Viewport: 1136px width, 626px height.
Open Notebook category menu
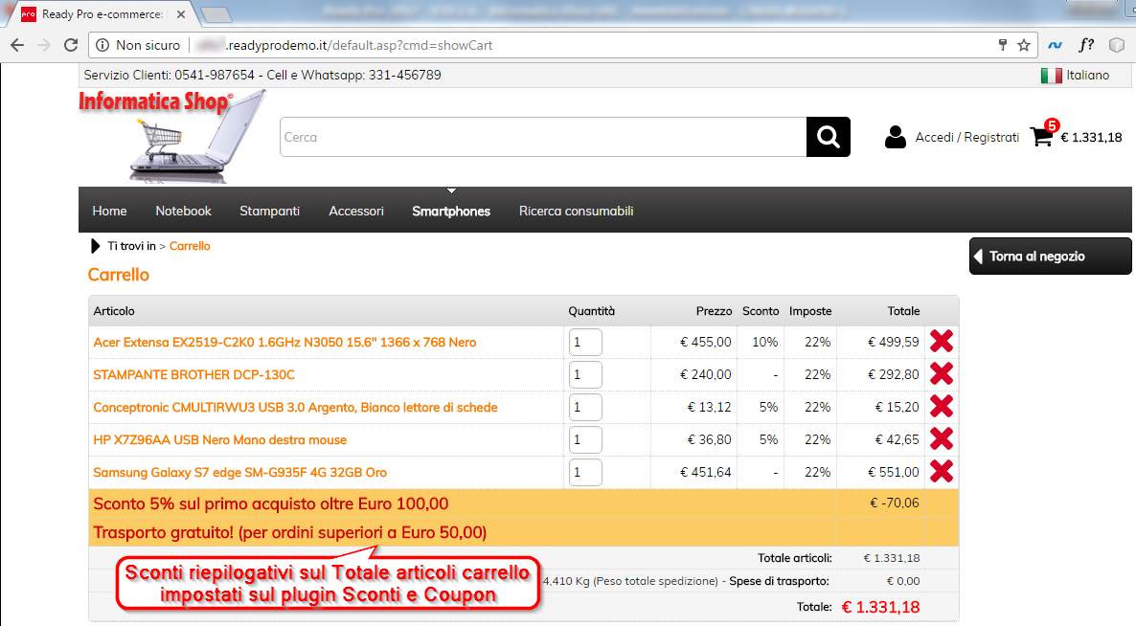point(183,211)
